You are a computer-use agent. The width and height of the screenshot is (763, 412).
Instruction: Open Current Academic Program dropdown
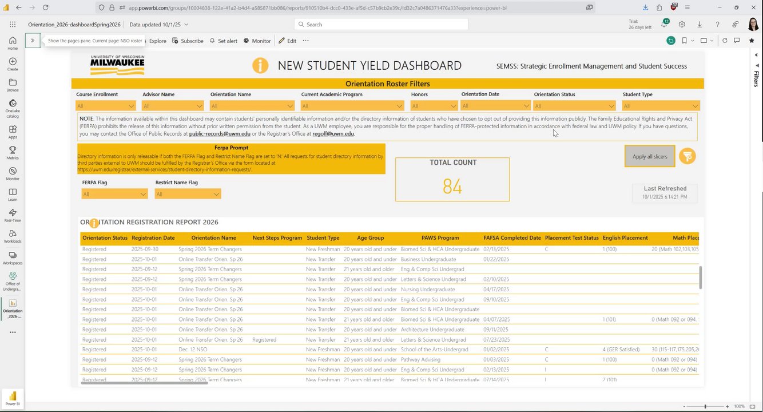point(352,106)
